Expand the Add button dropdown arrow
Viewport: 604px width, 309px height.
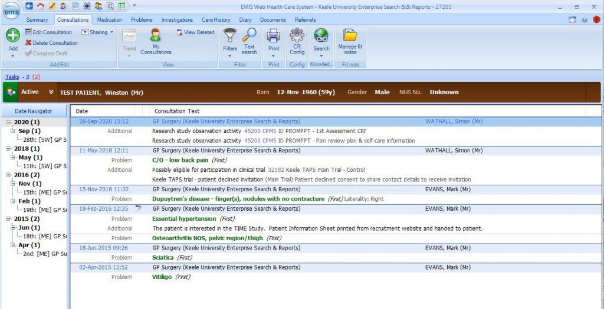pyautogui.click(x=13, y=56)
